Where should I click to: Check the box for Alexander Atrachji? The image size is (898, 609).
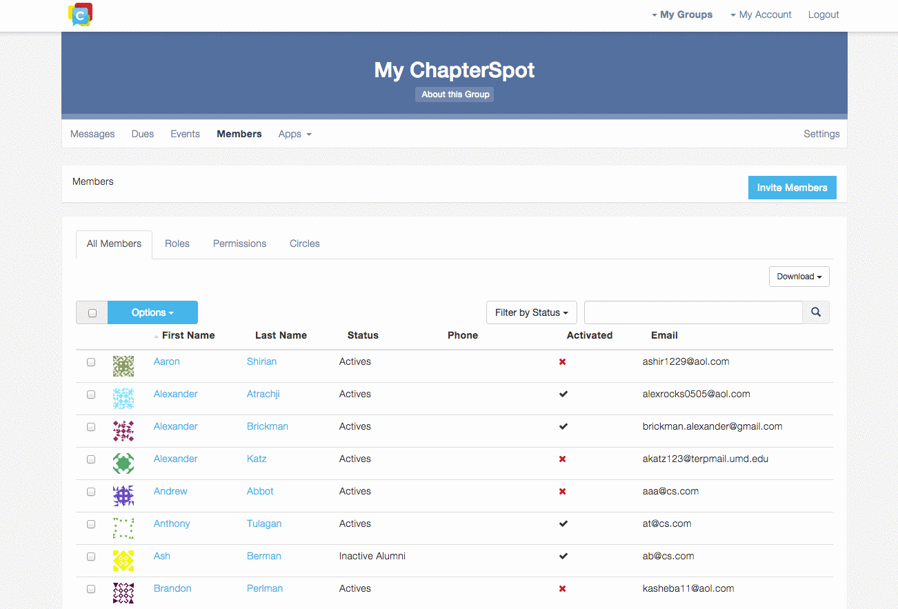[x=91, y=395]
